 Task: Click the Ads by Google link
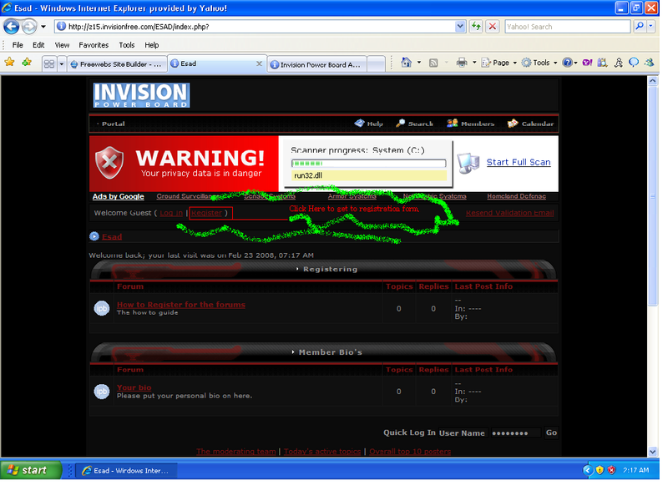[x=118, y=196]
